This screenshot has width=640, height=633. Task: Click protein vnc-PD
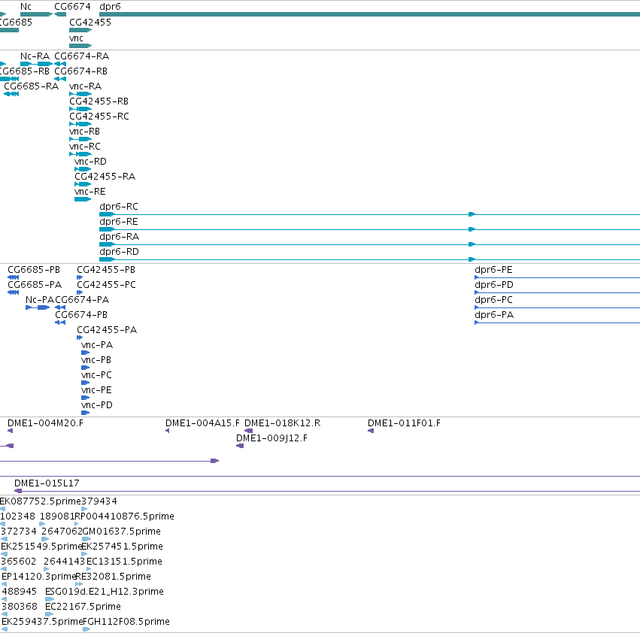[97, 405]
